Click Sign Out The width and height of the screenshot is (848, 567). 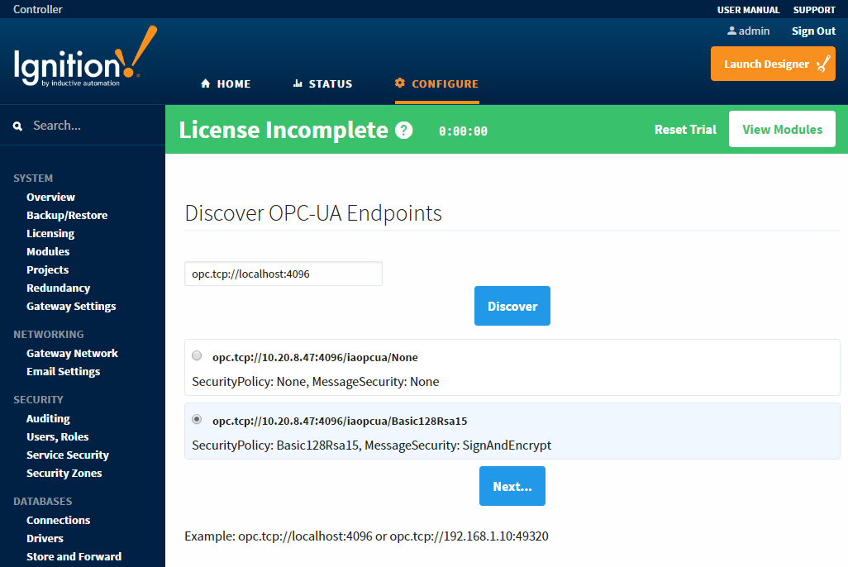pyautogui.click(x=813, y=31)
